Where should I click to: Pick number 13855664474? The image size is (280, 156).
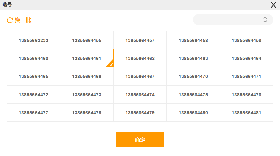(140, 95)
